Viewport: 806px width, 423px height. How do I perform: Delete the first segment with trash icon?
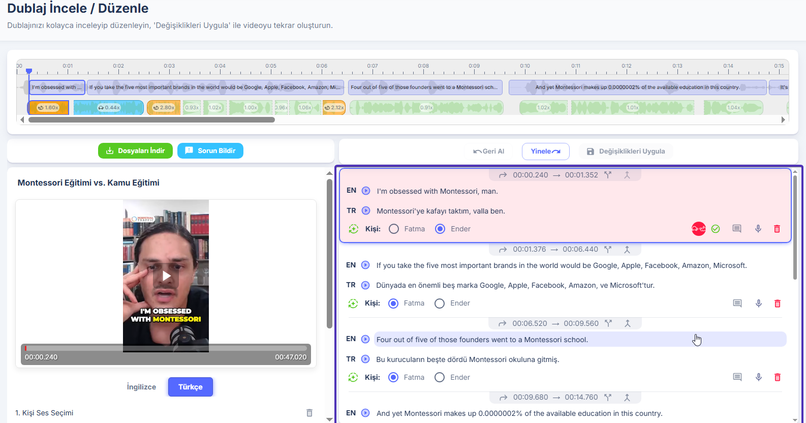(x=777, y=229)
